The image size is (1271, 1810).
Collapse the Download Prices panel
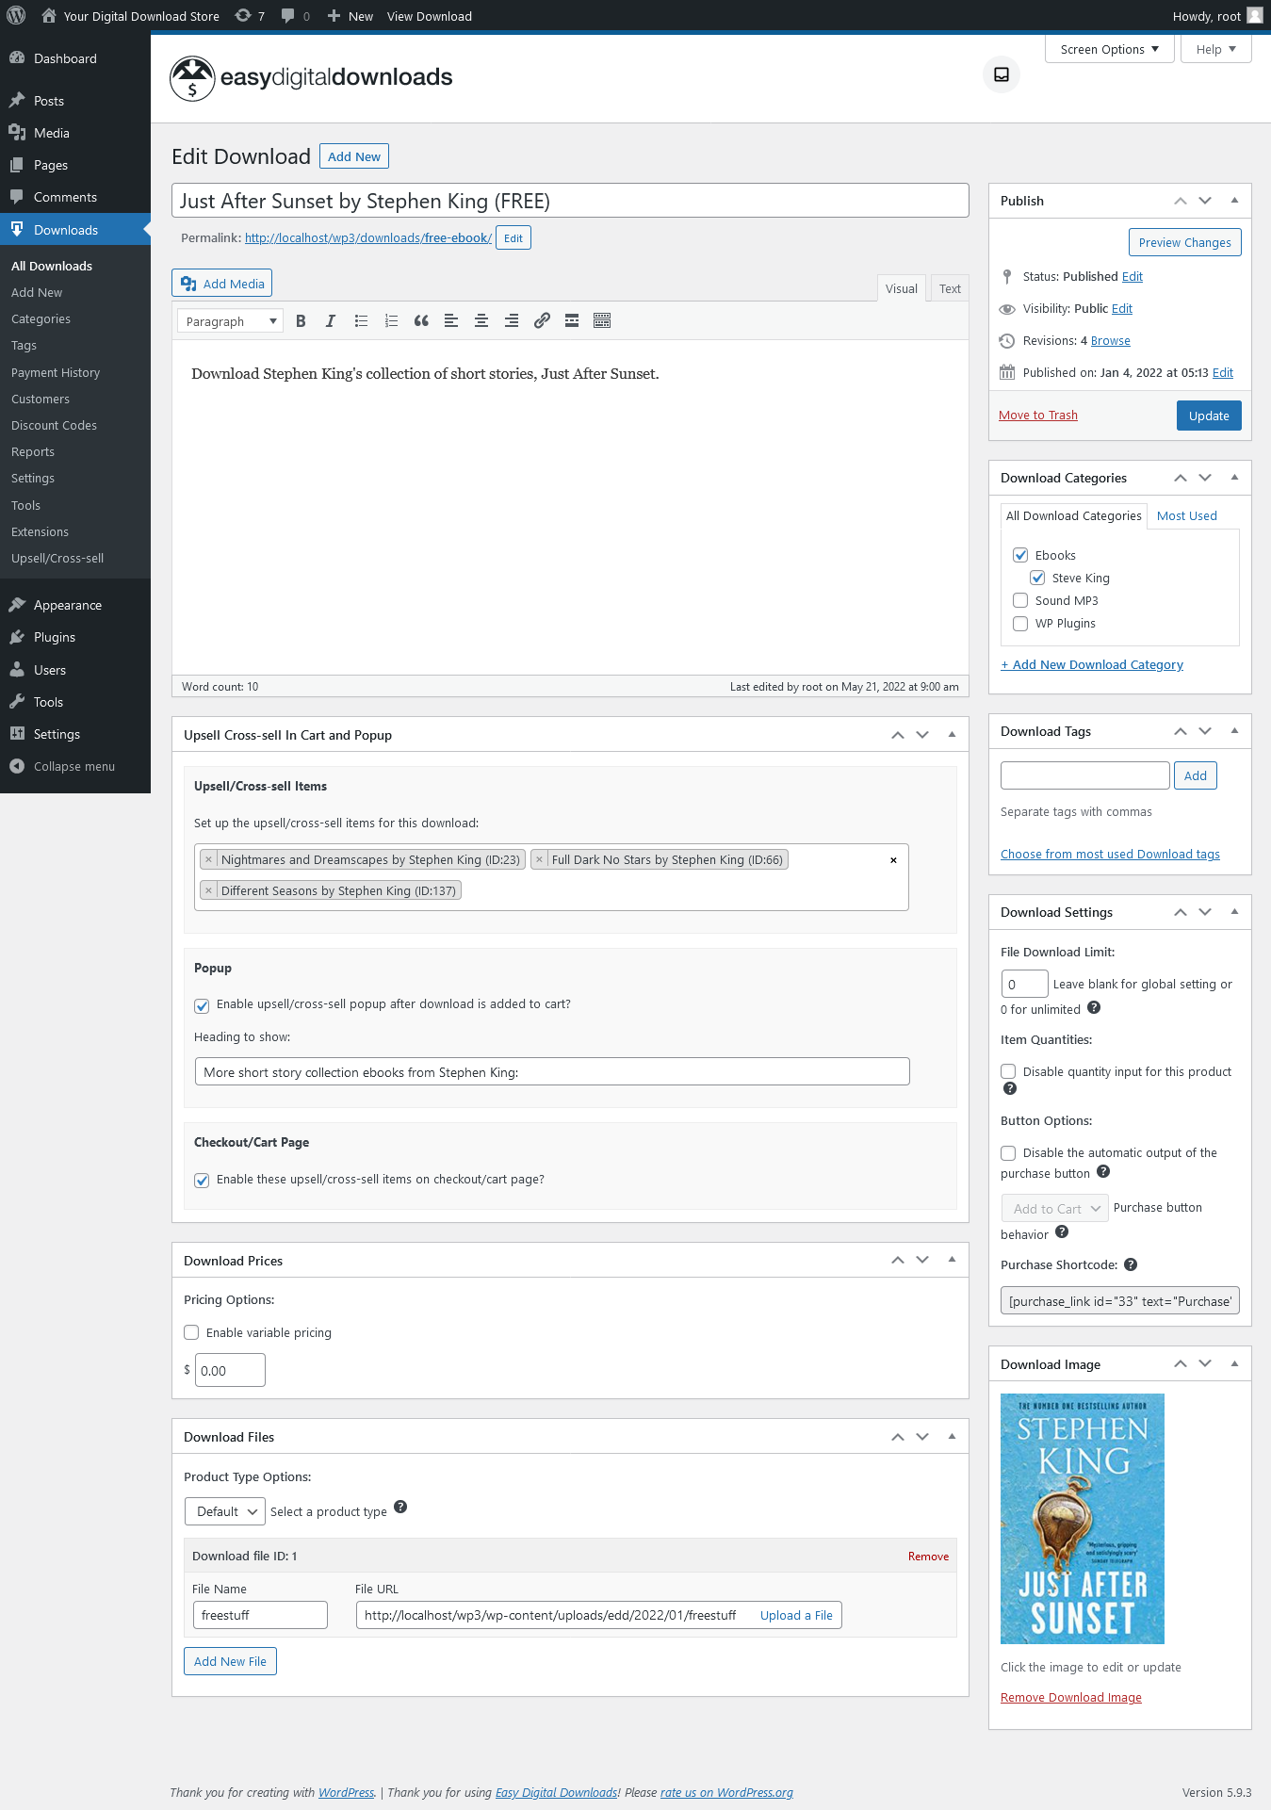coord(952,1260)
